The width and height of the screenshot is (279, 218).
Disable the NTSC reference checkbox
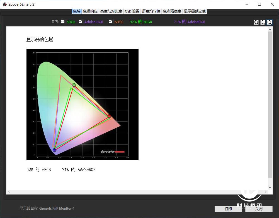(x=111, y=21)
